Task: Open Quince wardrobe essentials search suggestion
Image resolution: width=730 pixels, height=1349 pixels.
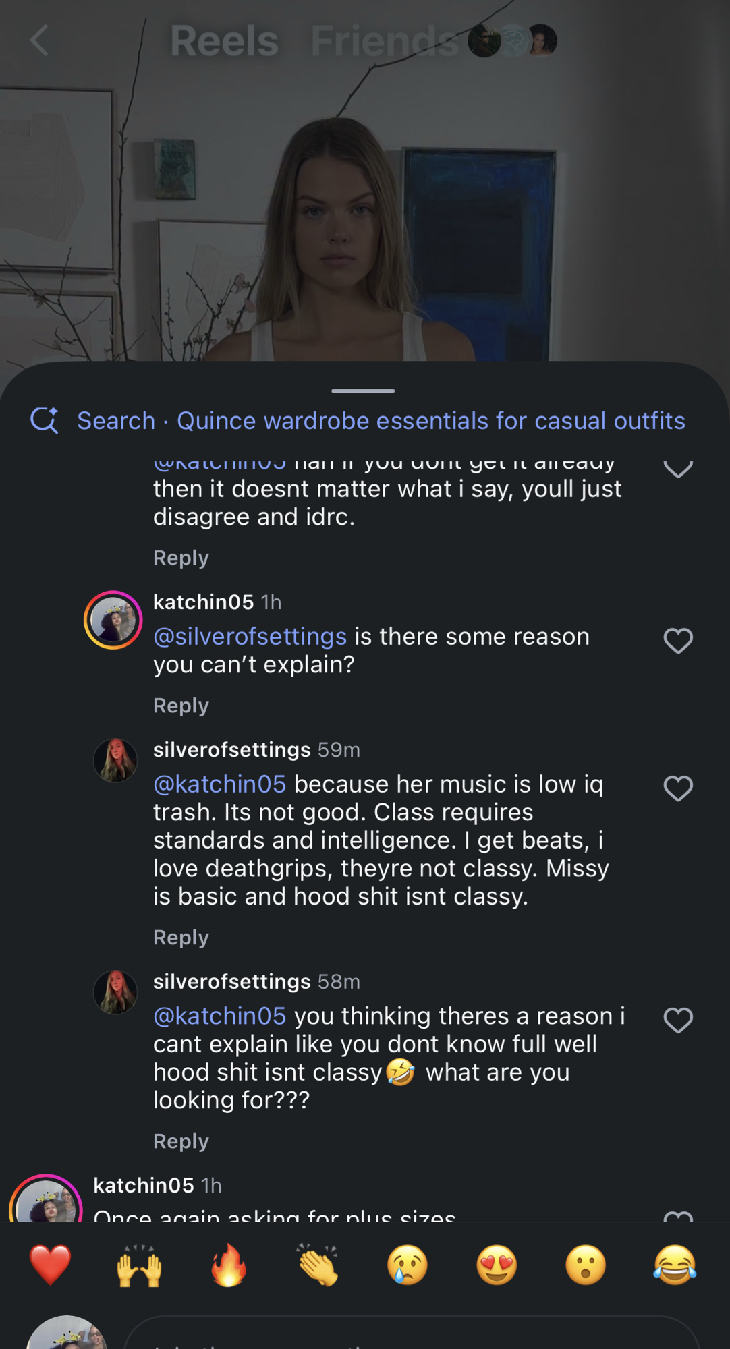Action: tap(430, 420)
